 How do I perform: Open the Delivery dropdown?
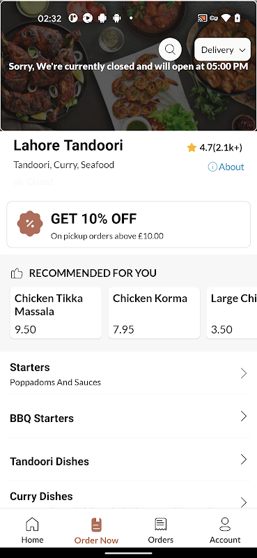[x=222, y=50]
